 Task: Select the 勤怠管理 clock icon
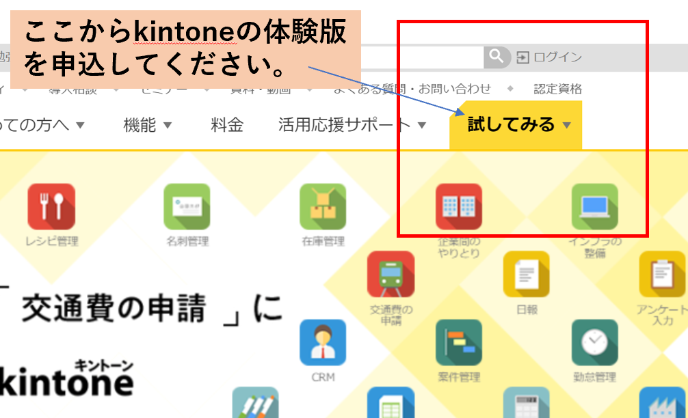pos(595,342)
